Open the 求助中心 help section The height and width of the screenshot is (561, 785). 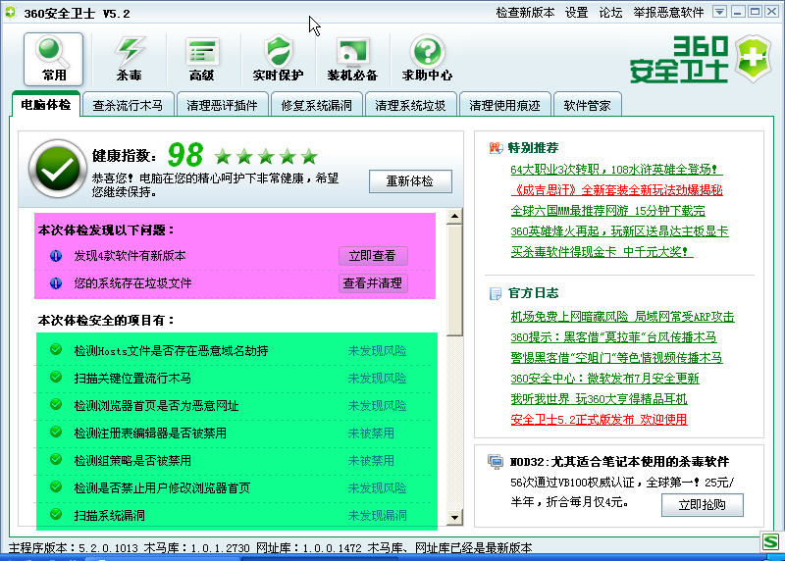427,59
